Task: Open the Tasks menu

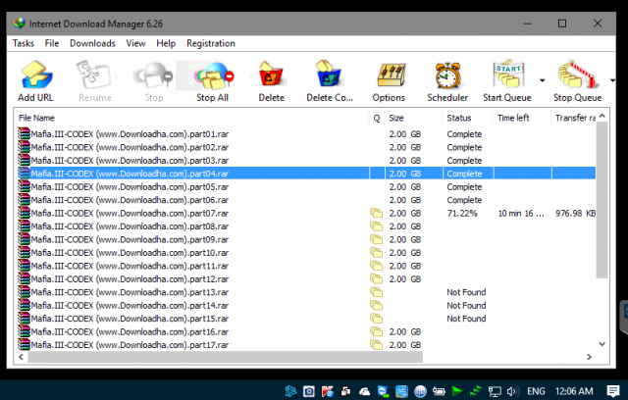Action: coord(23,43)
